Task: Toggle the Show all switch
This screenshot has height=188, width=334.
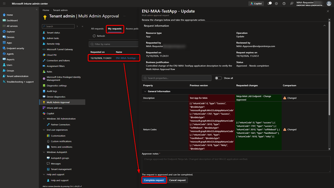Action: pos(218,78)
